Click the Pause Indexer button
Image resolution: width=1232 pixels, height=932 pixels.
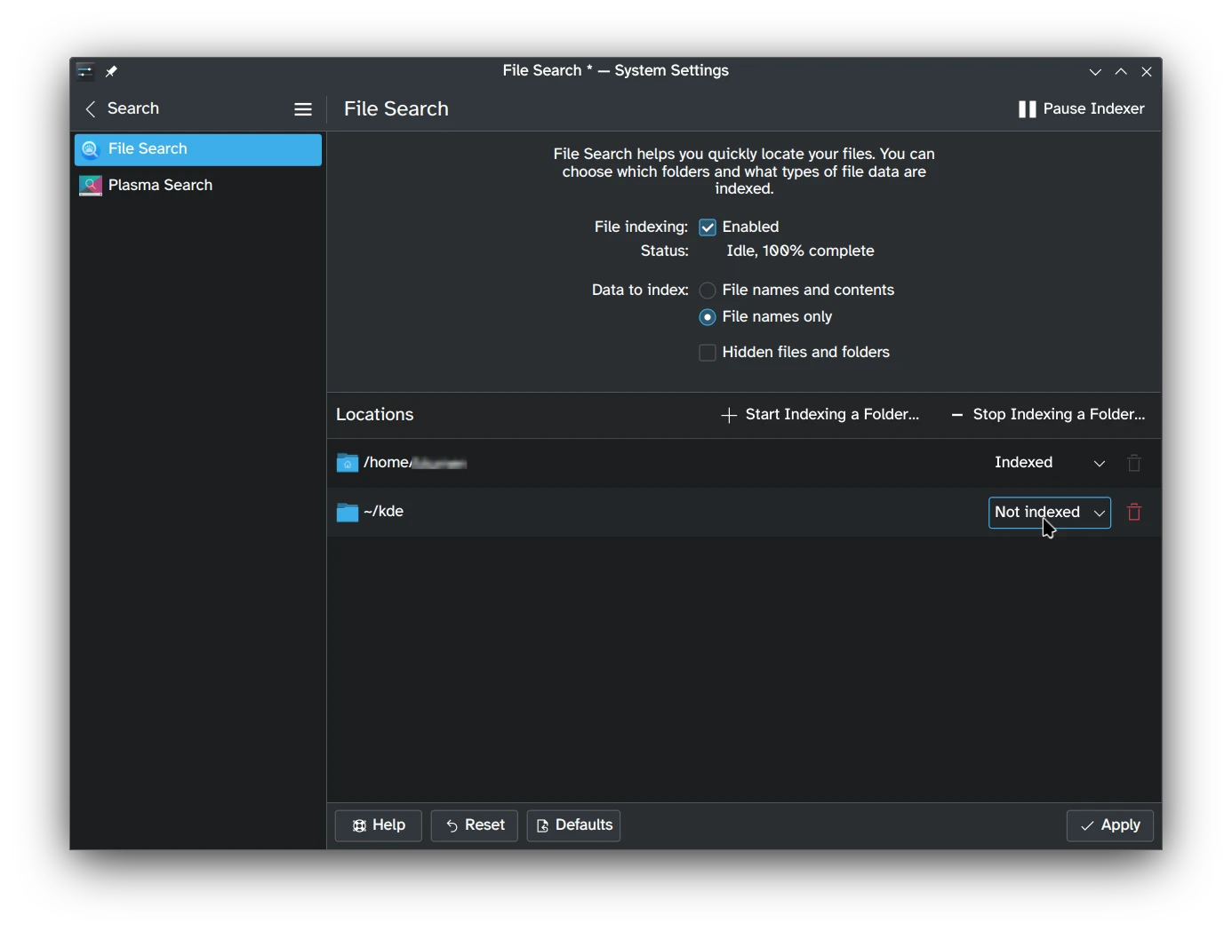(1081, 108)
